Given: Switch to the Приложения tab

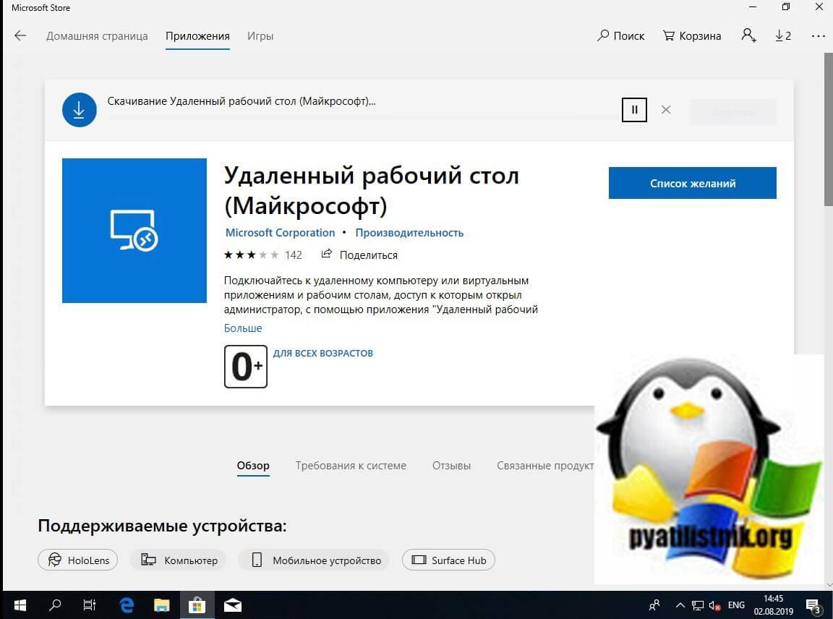Looking at the screenshot, I should tap(197, 36).
